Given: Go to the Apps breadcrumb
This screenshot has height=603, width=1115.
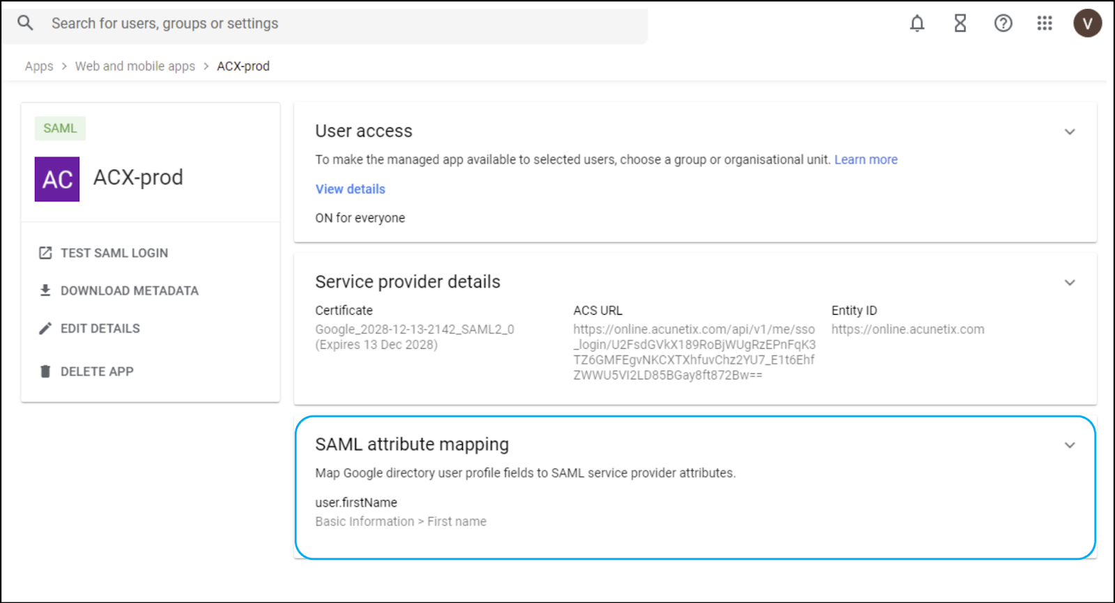Looking at the screenshot, I should (x=39, y=66).
